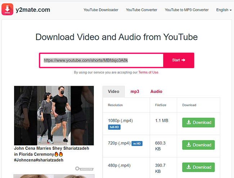Click the FileSize column header
This screenshot has height=178, width=234.
161,105
